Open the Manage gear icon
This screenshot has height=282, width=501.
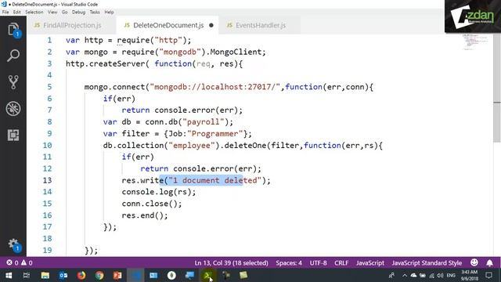pyautogui.click(x=13, y=244)
